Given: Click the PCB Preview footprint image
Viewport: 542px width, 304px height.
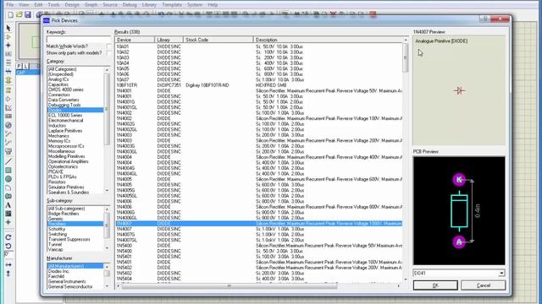Looking at the screenshot, I should pyautogui.click(x=459, y=210).
